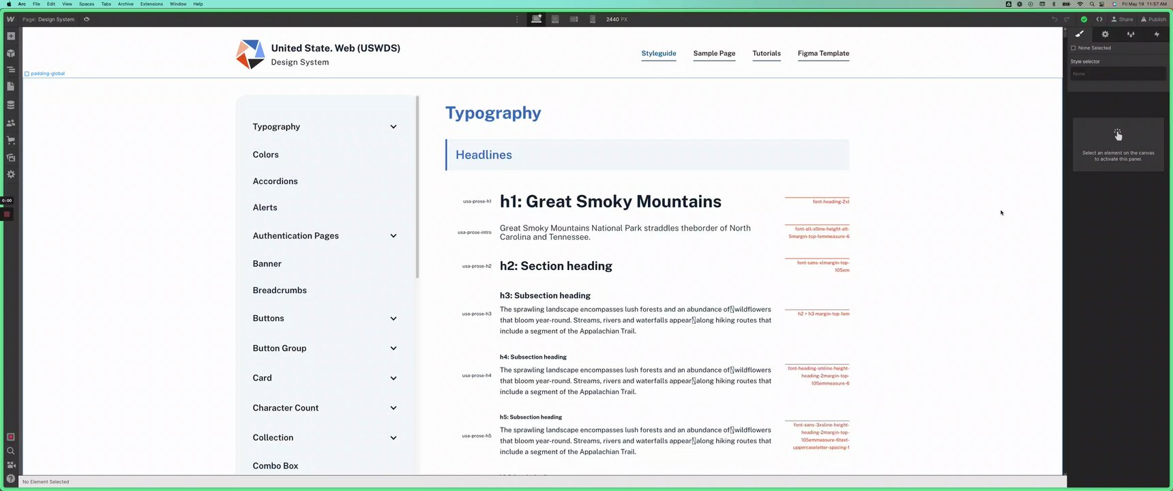This screenshot has height=491, width=1173.
Task: Expand the Buttons section chevron
Action: [x=394, y=318]
